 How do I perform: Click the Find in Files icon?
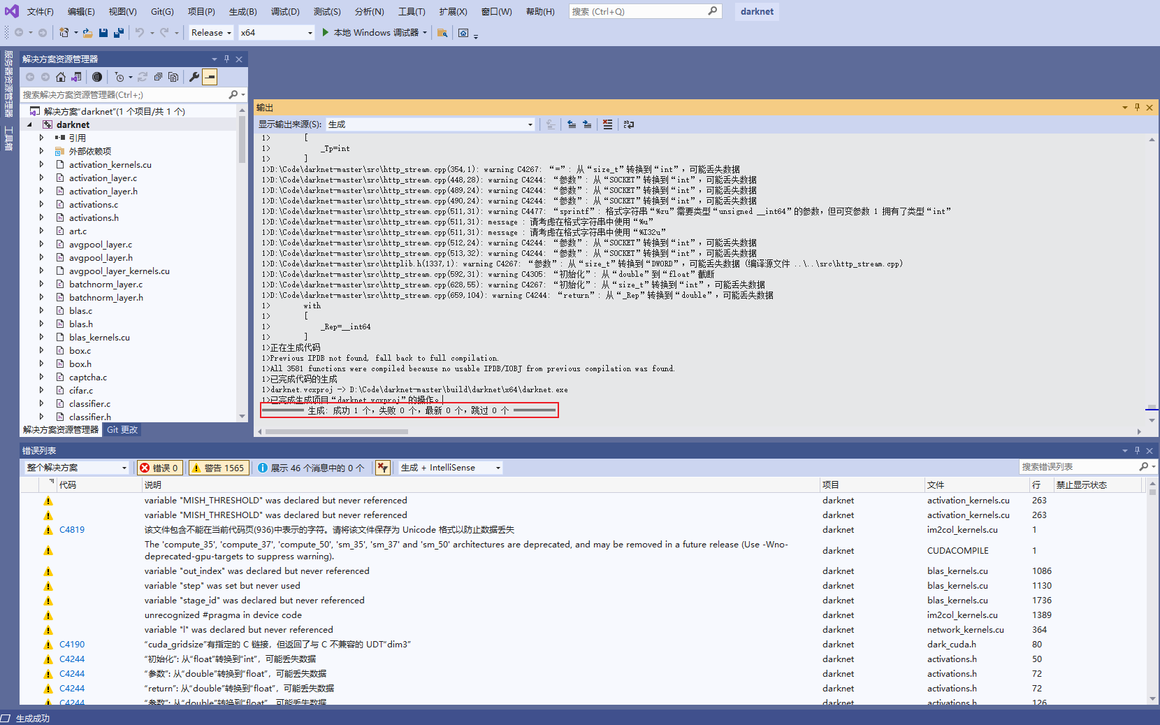442,33
